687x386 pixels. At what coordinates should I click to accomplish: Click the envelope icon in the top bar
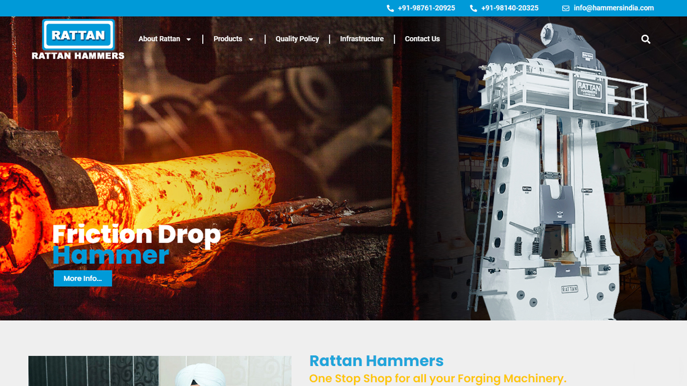point(566,9)
